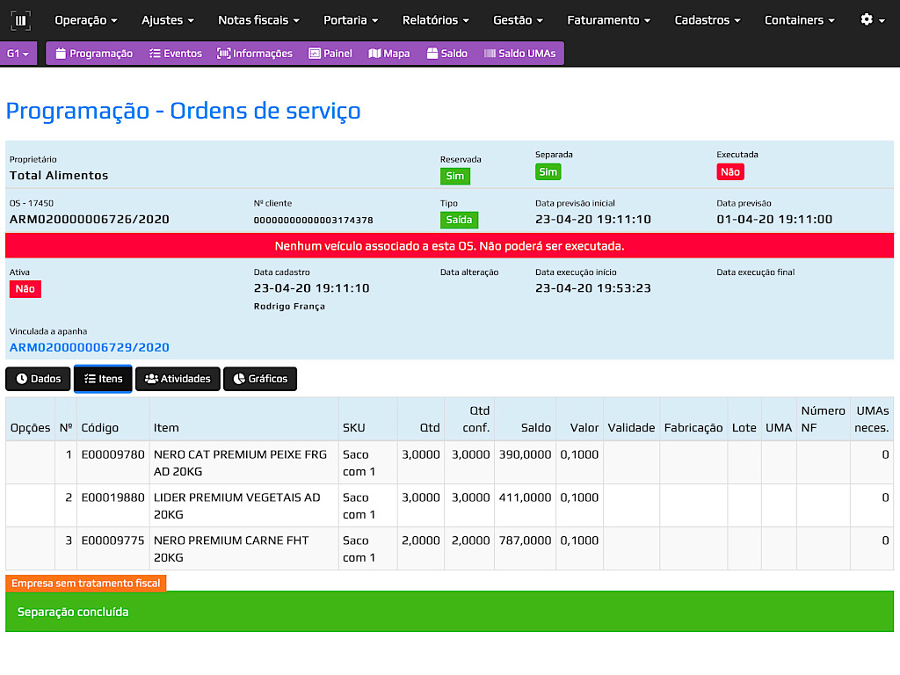The image size is (900, 675).
Task: Expand the Faturamento menu
Action: click(608, 20)
